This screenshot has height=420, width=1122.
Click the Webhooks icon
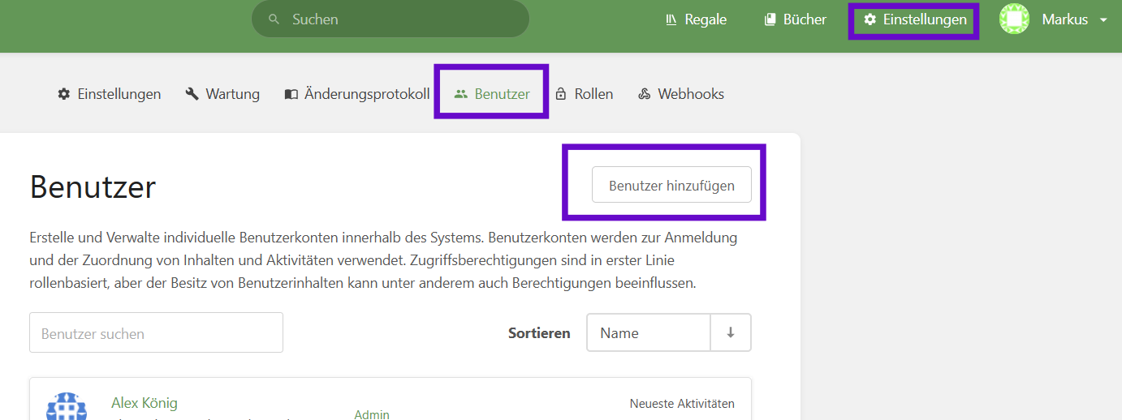coord(645,94)
